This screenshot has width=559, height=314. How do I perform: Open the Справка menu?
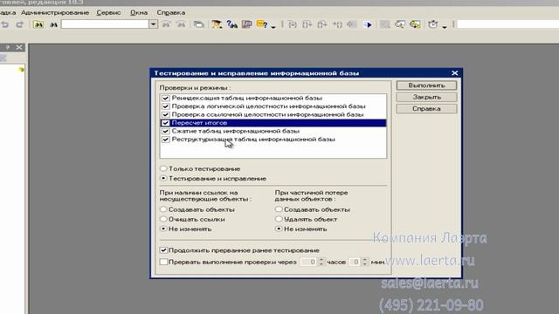(171, 12)
